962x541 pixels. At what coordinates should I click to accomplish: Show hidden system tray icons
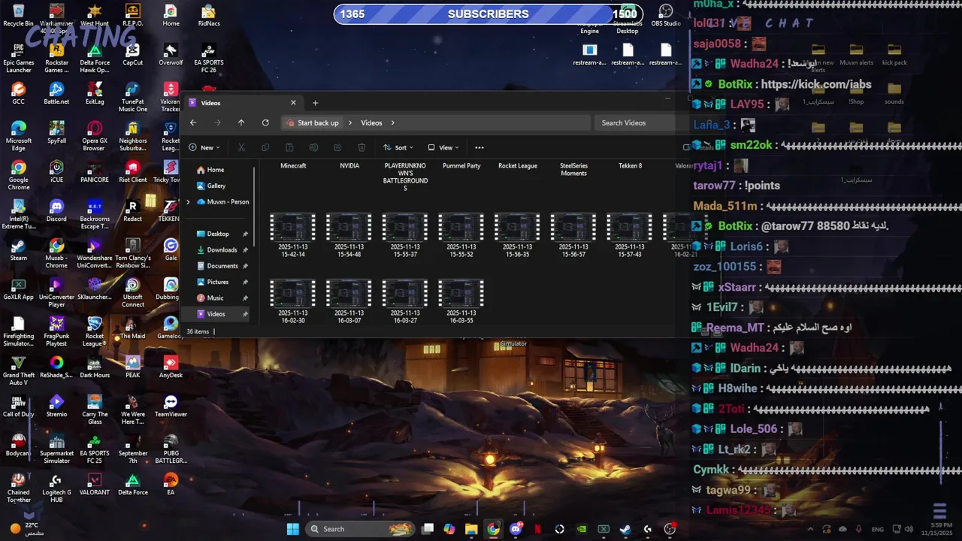(809, 529)
